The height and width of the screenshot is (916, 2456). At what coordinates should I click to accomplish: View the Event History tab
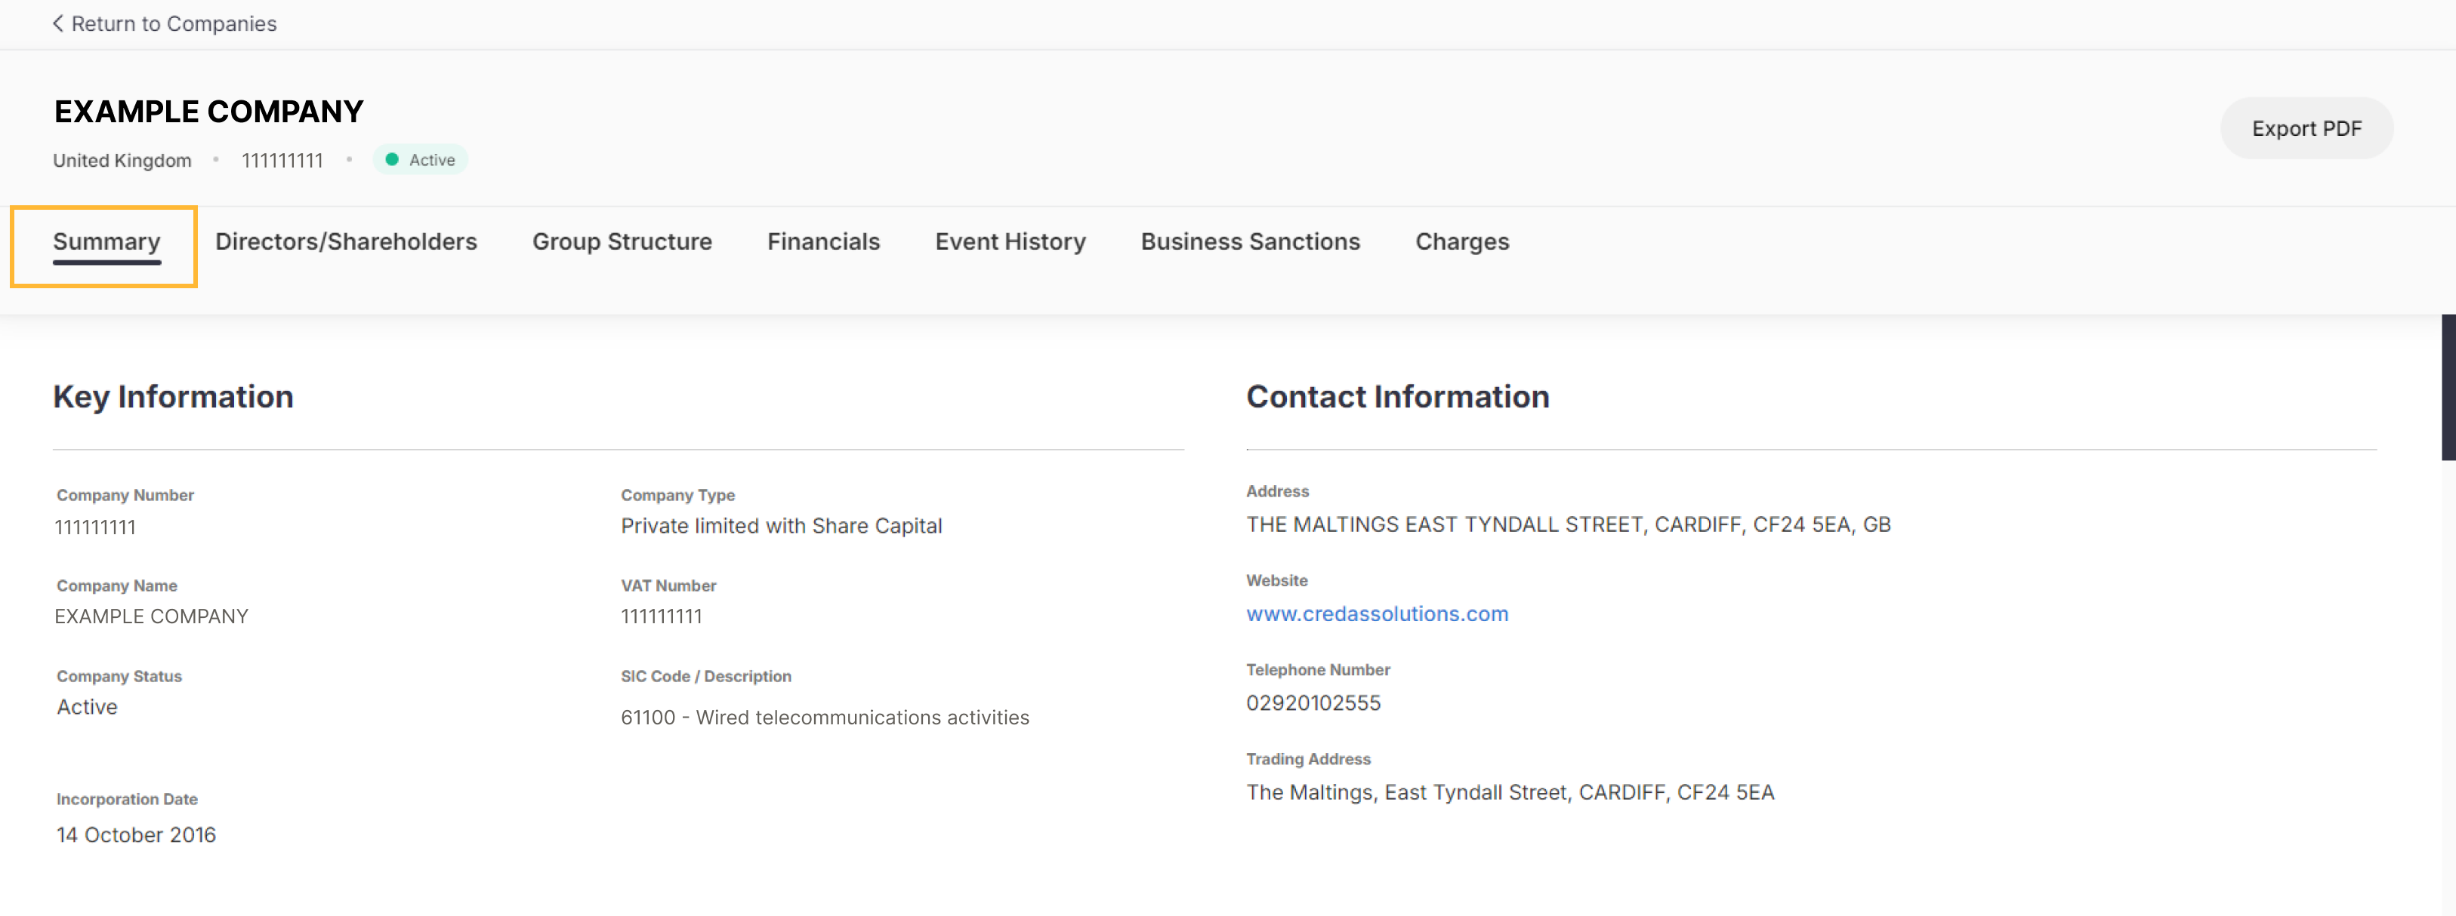tap(1010, 242)
